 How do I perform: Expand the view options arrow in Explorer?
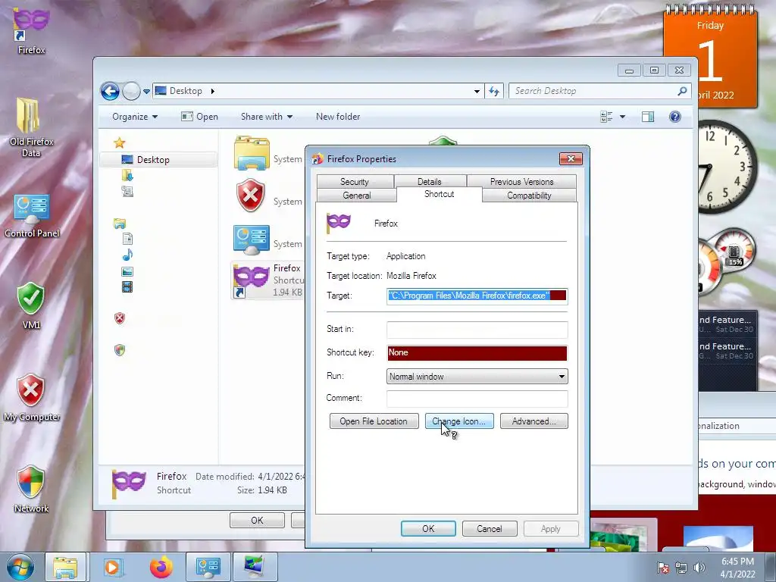click(x=623, y=117)
